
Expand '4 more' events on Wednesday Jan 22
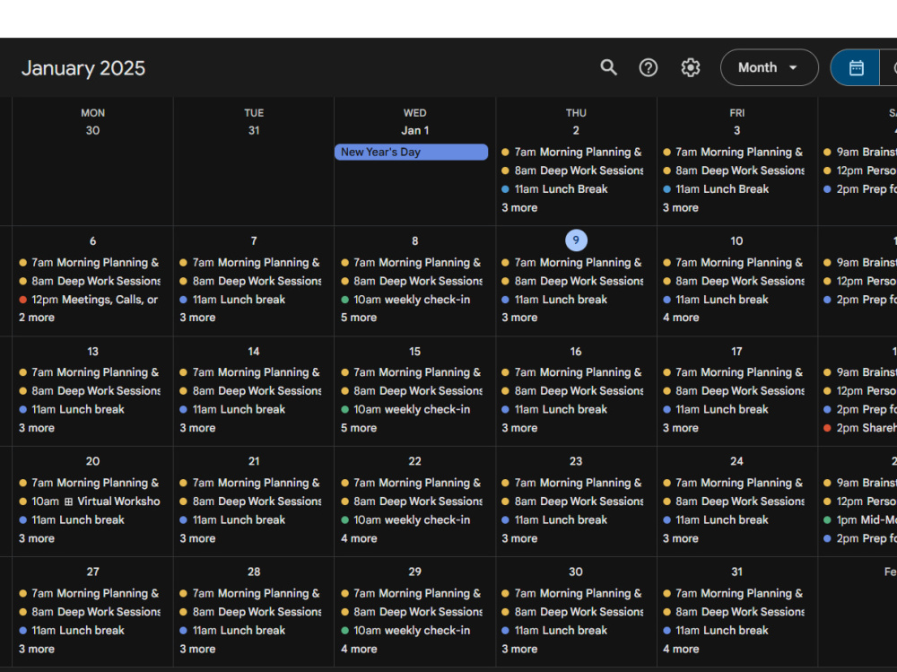point(359,538)
